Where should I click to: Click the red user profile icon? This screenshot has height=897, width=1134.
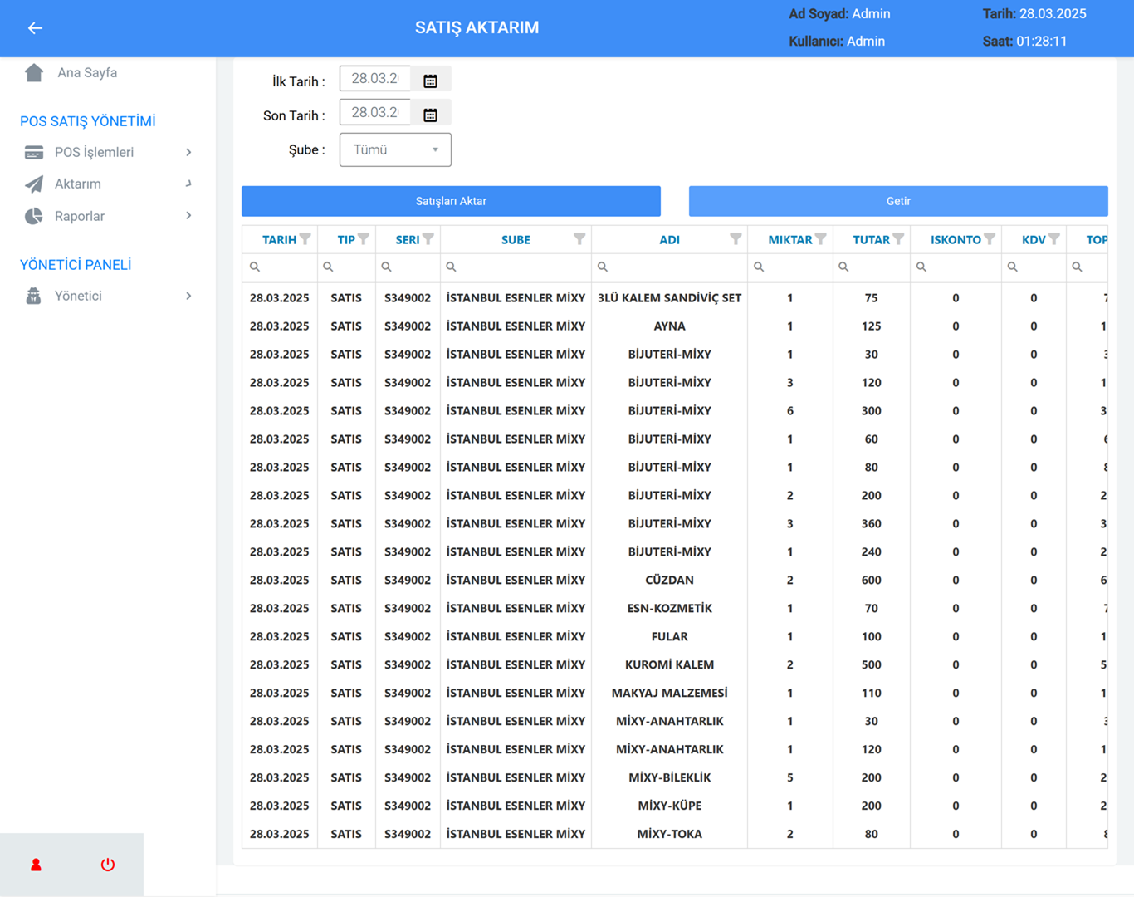[36, 865]
